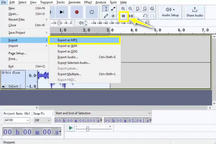Viewport: 216px width, 144px height.
Task: Open selection end time format arrow
Action: coord(150,120)
